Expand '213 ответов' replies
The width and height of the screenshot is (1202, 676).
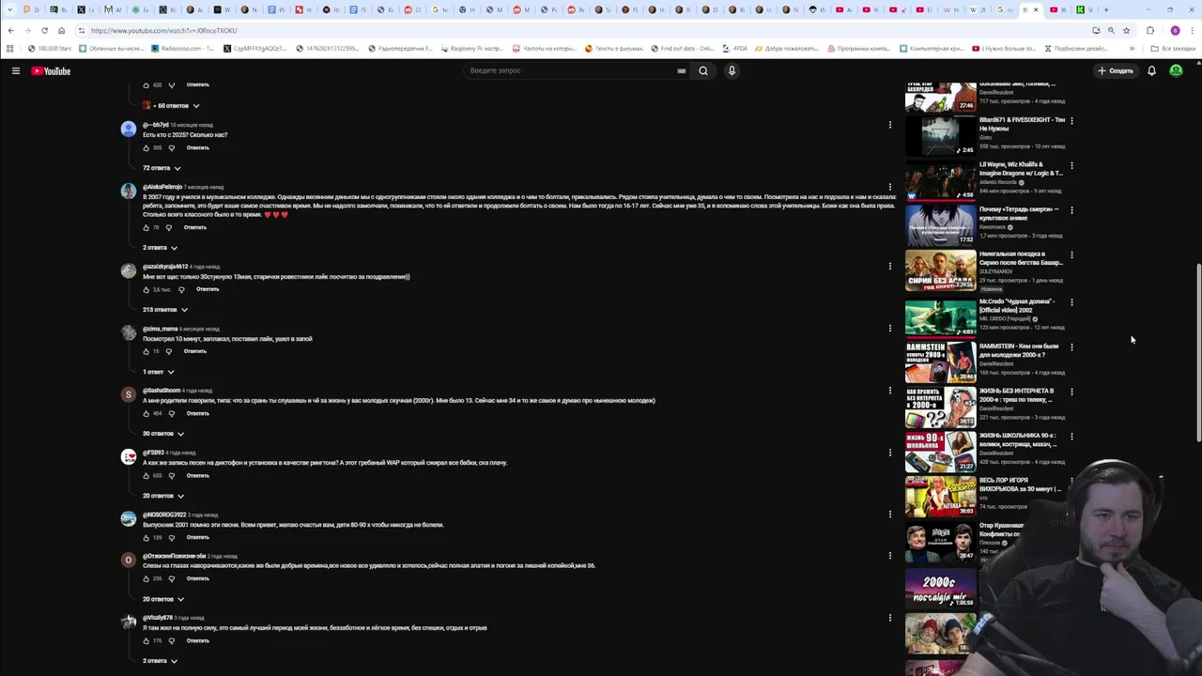click(165, 310)
